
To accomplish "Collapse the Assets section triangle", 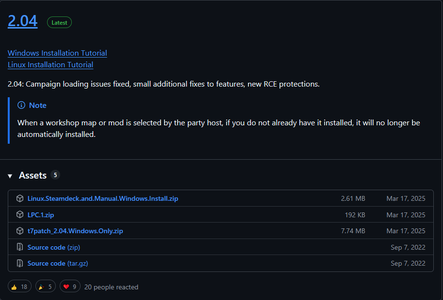I will 10,176.
